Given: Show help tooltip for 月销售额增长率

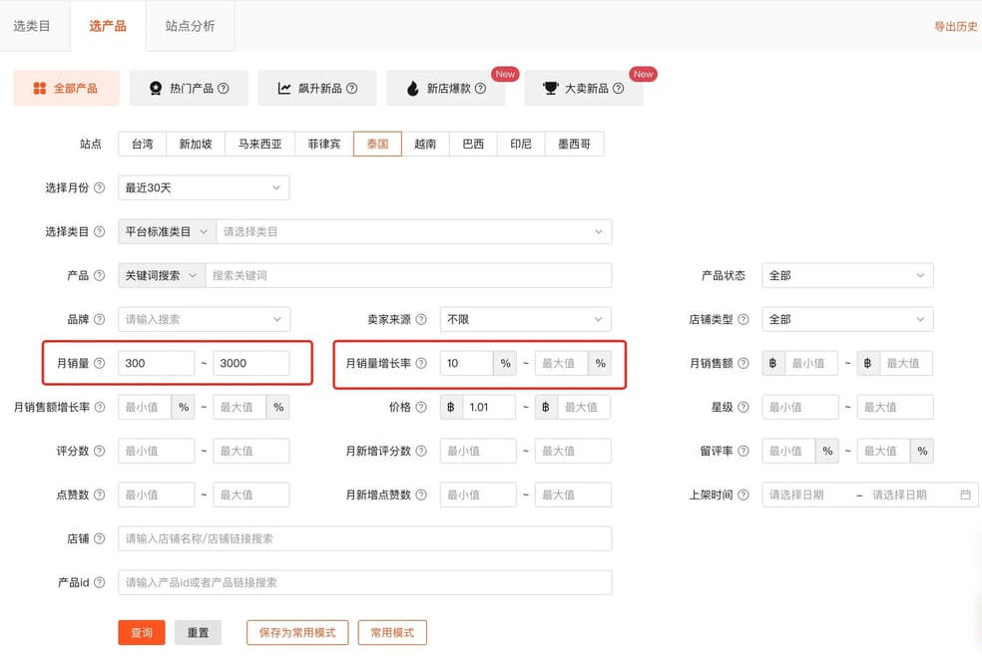Looking at the screenshot, I should tap(99, 407).
